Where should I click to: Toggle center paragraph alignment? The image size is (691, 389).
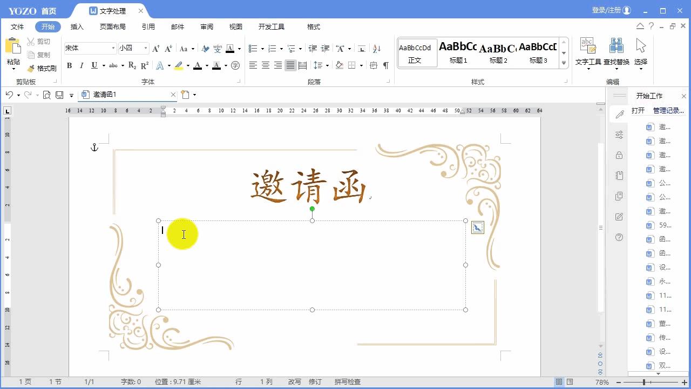tap(265, 65)
